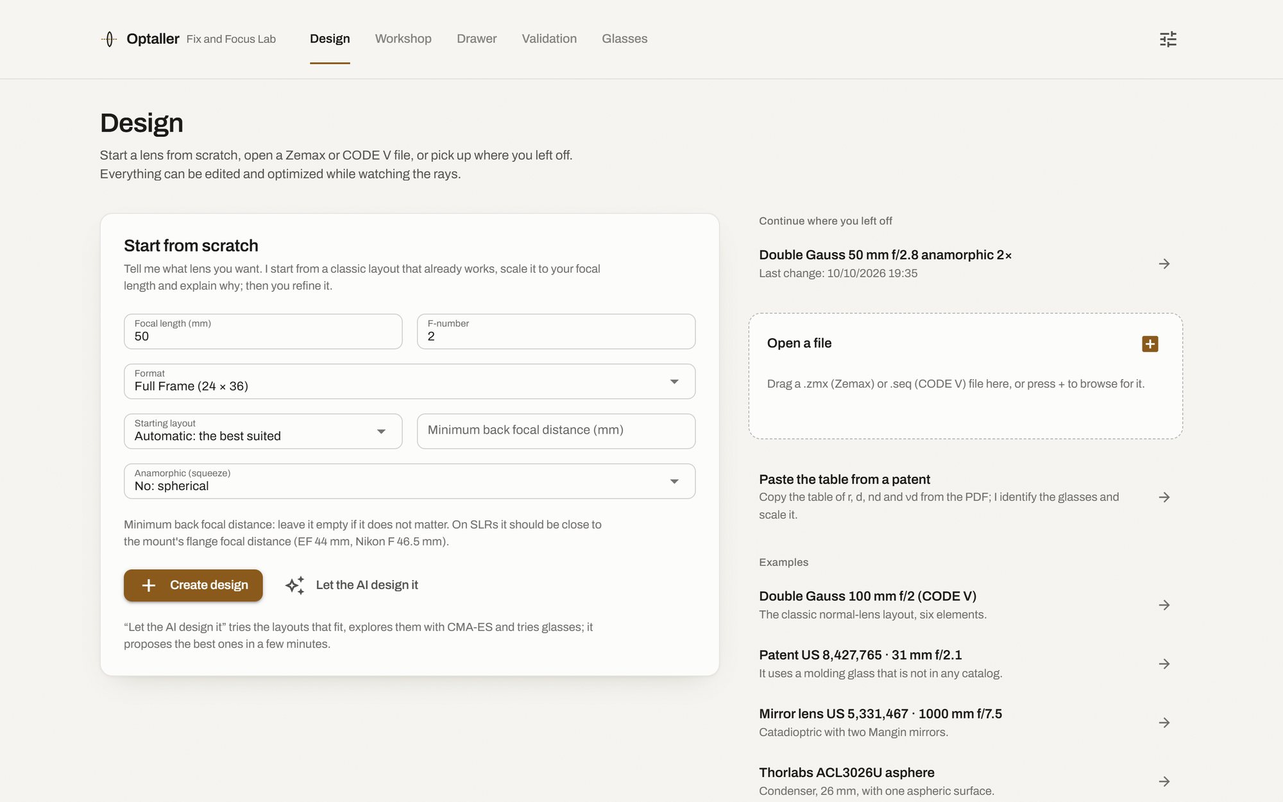Screen dimensions: 1283x802
Task: Click arrow beside Double Gauss 50 mm anamorphic
Action: tap(1164, 264)
